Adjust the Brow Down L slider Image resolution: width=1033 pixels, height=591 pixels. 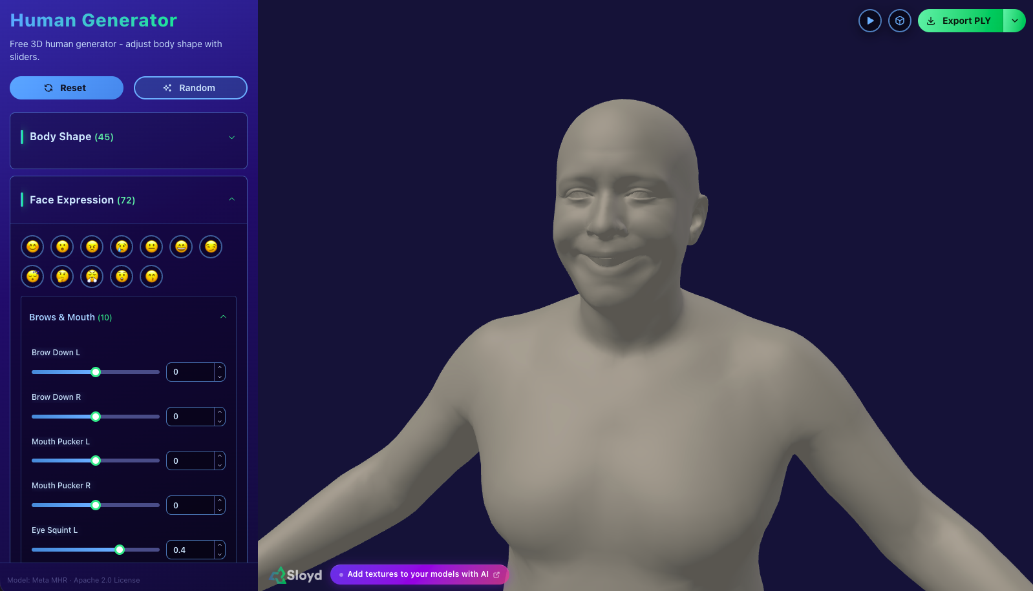[x=96, y=372]
